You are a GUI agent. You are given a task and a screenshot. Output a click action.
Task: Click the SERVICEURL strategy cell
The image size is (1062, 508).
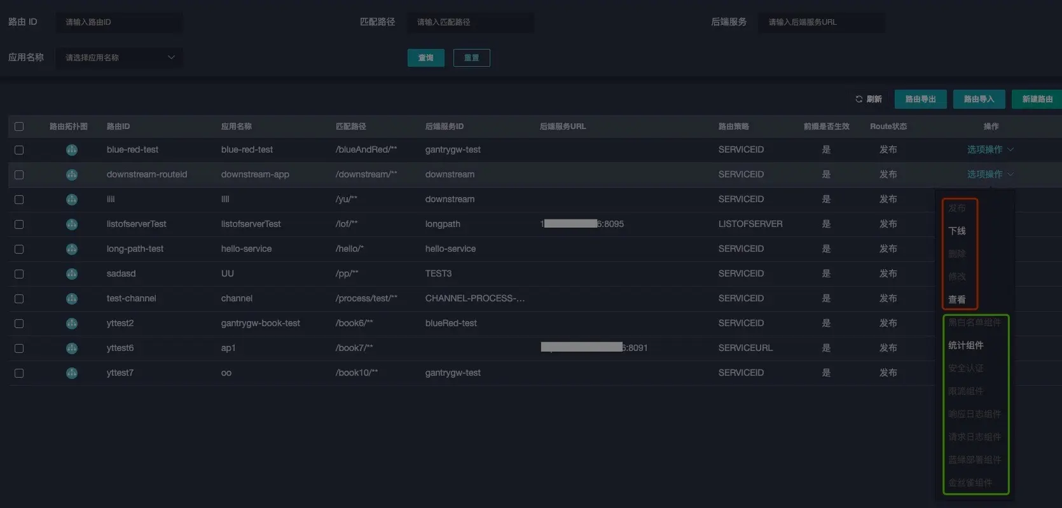[745, 348]
